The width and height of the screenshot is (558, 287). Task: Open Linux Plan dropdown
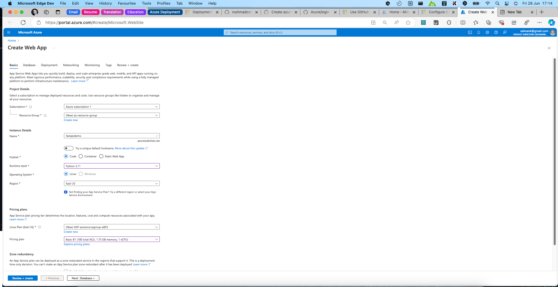click(x=112, y=227)
